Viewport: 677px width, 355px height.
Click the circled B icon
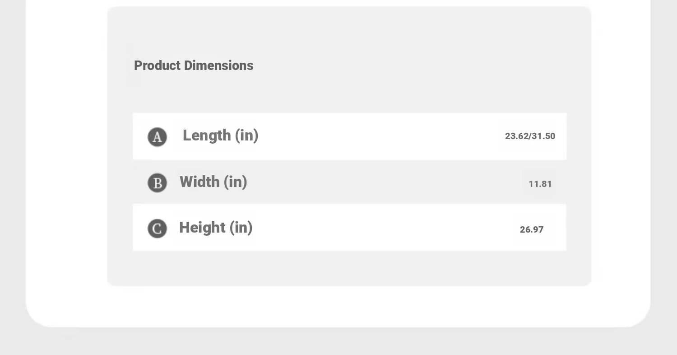click(x=158, y=183)
